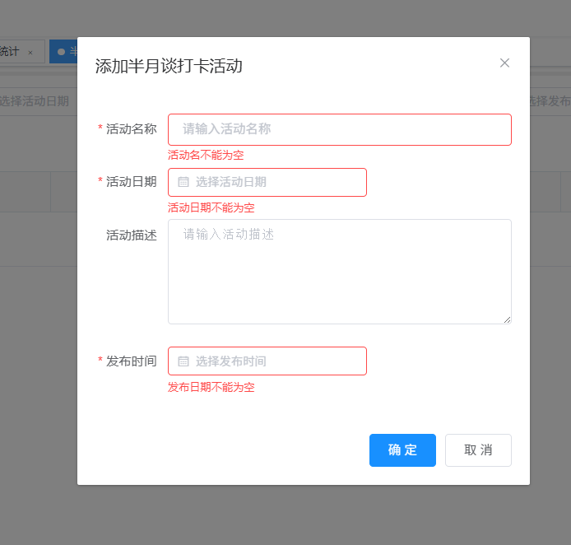
Task: Open background 选择发布 filter on right edge
Action: coord(550,101)
